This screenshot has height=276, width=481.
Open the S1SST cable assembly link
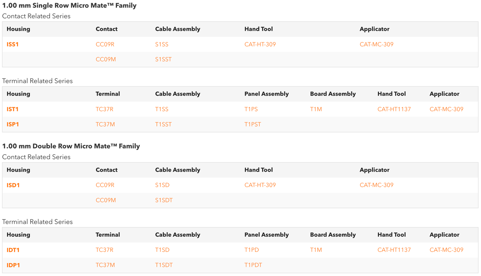(163, 60)
